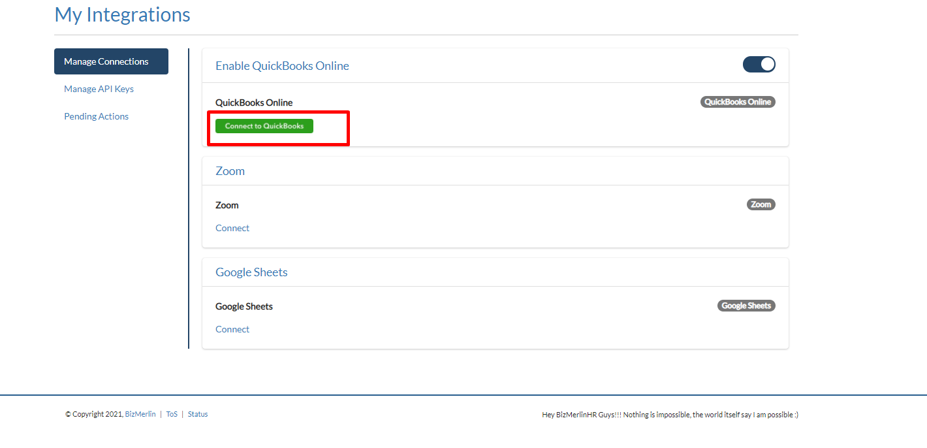Open the Manage Connections section
The width and height of the screenshot is (927, 448).
click(111, 61)
